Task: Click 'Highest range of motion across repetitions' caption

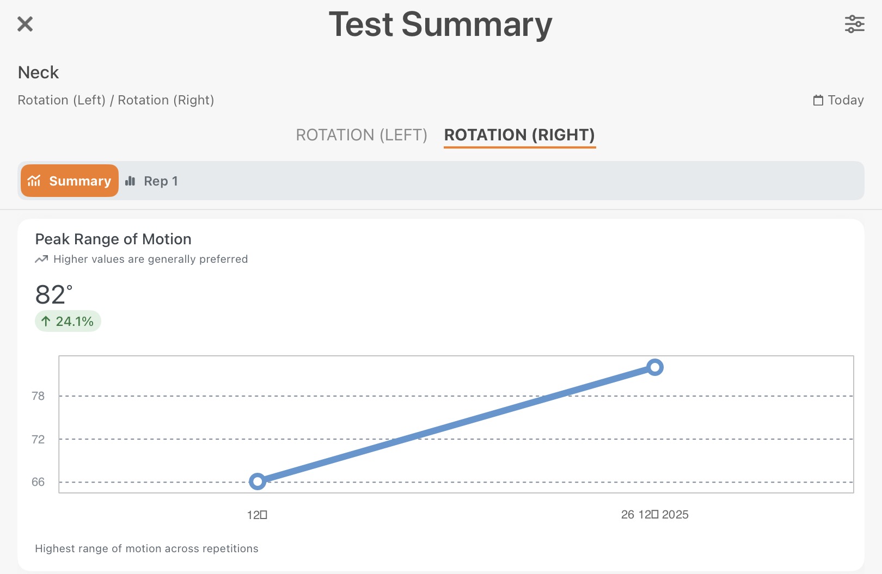Action: click(x=146, y=548)
